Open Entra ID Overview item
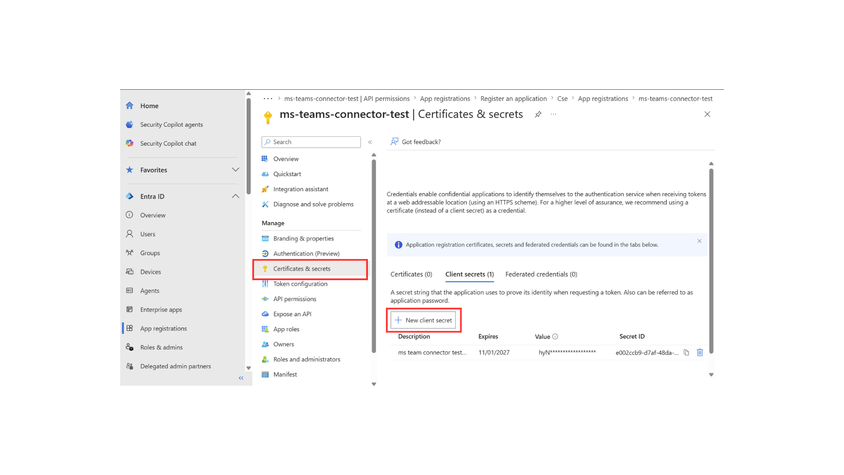This screenshot has height=475, width=844. (x=153, y=215)
